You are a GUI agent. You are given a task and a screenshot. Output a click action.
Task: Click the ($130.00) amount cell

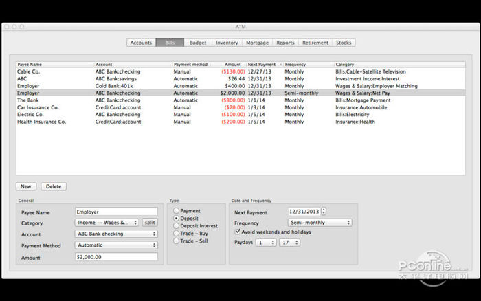point(233,71)
